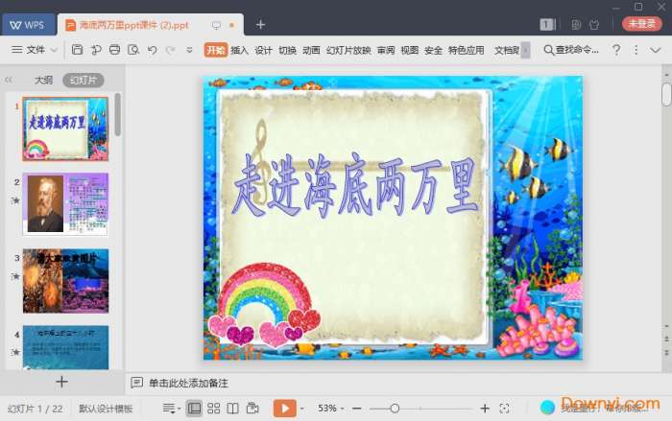
Task: Open the 动画 ribbon tab
Action: (x=311, y=50)
